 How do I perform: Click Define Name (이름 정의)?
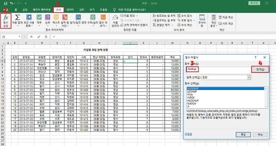[x=129, y=16]
